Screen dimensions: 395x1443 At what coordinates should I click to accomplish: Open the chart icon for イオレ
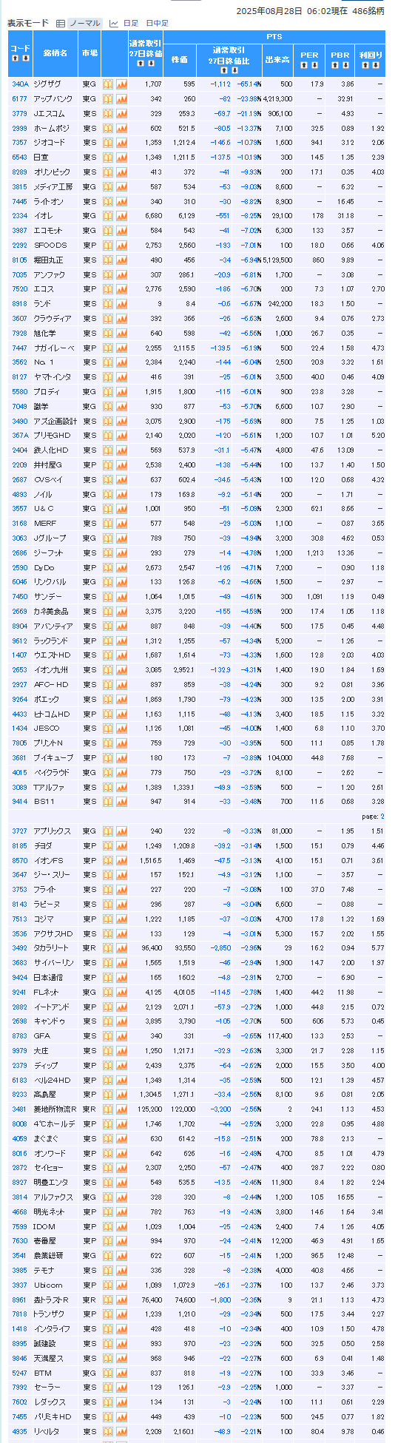click(x=121, y=216)
